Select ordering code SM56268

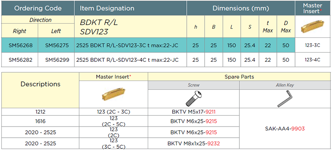[x=20, y=45]
